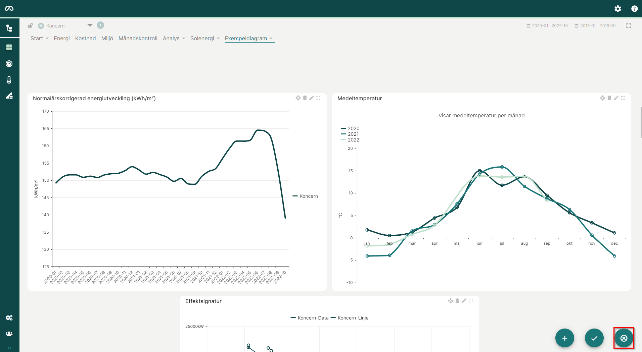The image size is (642, 352).
Task: Click the infinity logo in the top bar
Action: [x=9, y=8]
